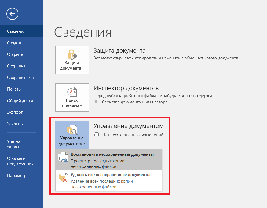Viewport: 267px width, 208px height.
Task: Select Создать in the sidebar
Action: [x=21, y=43]
